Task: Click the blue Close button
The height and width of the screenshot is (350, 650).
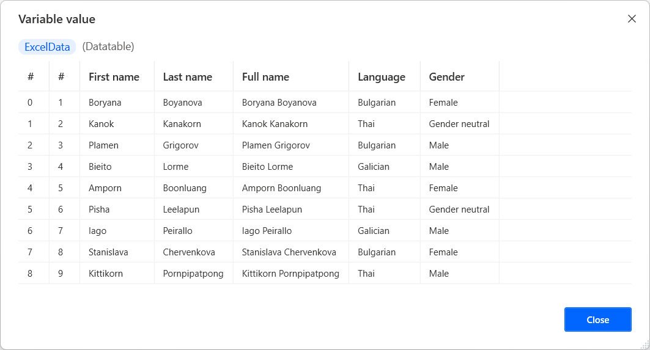Action: tap(597, 319)
